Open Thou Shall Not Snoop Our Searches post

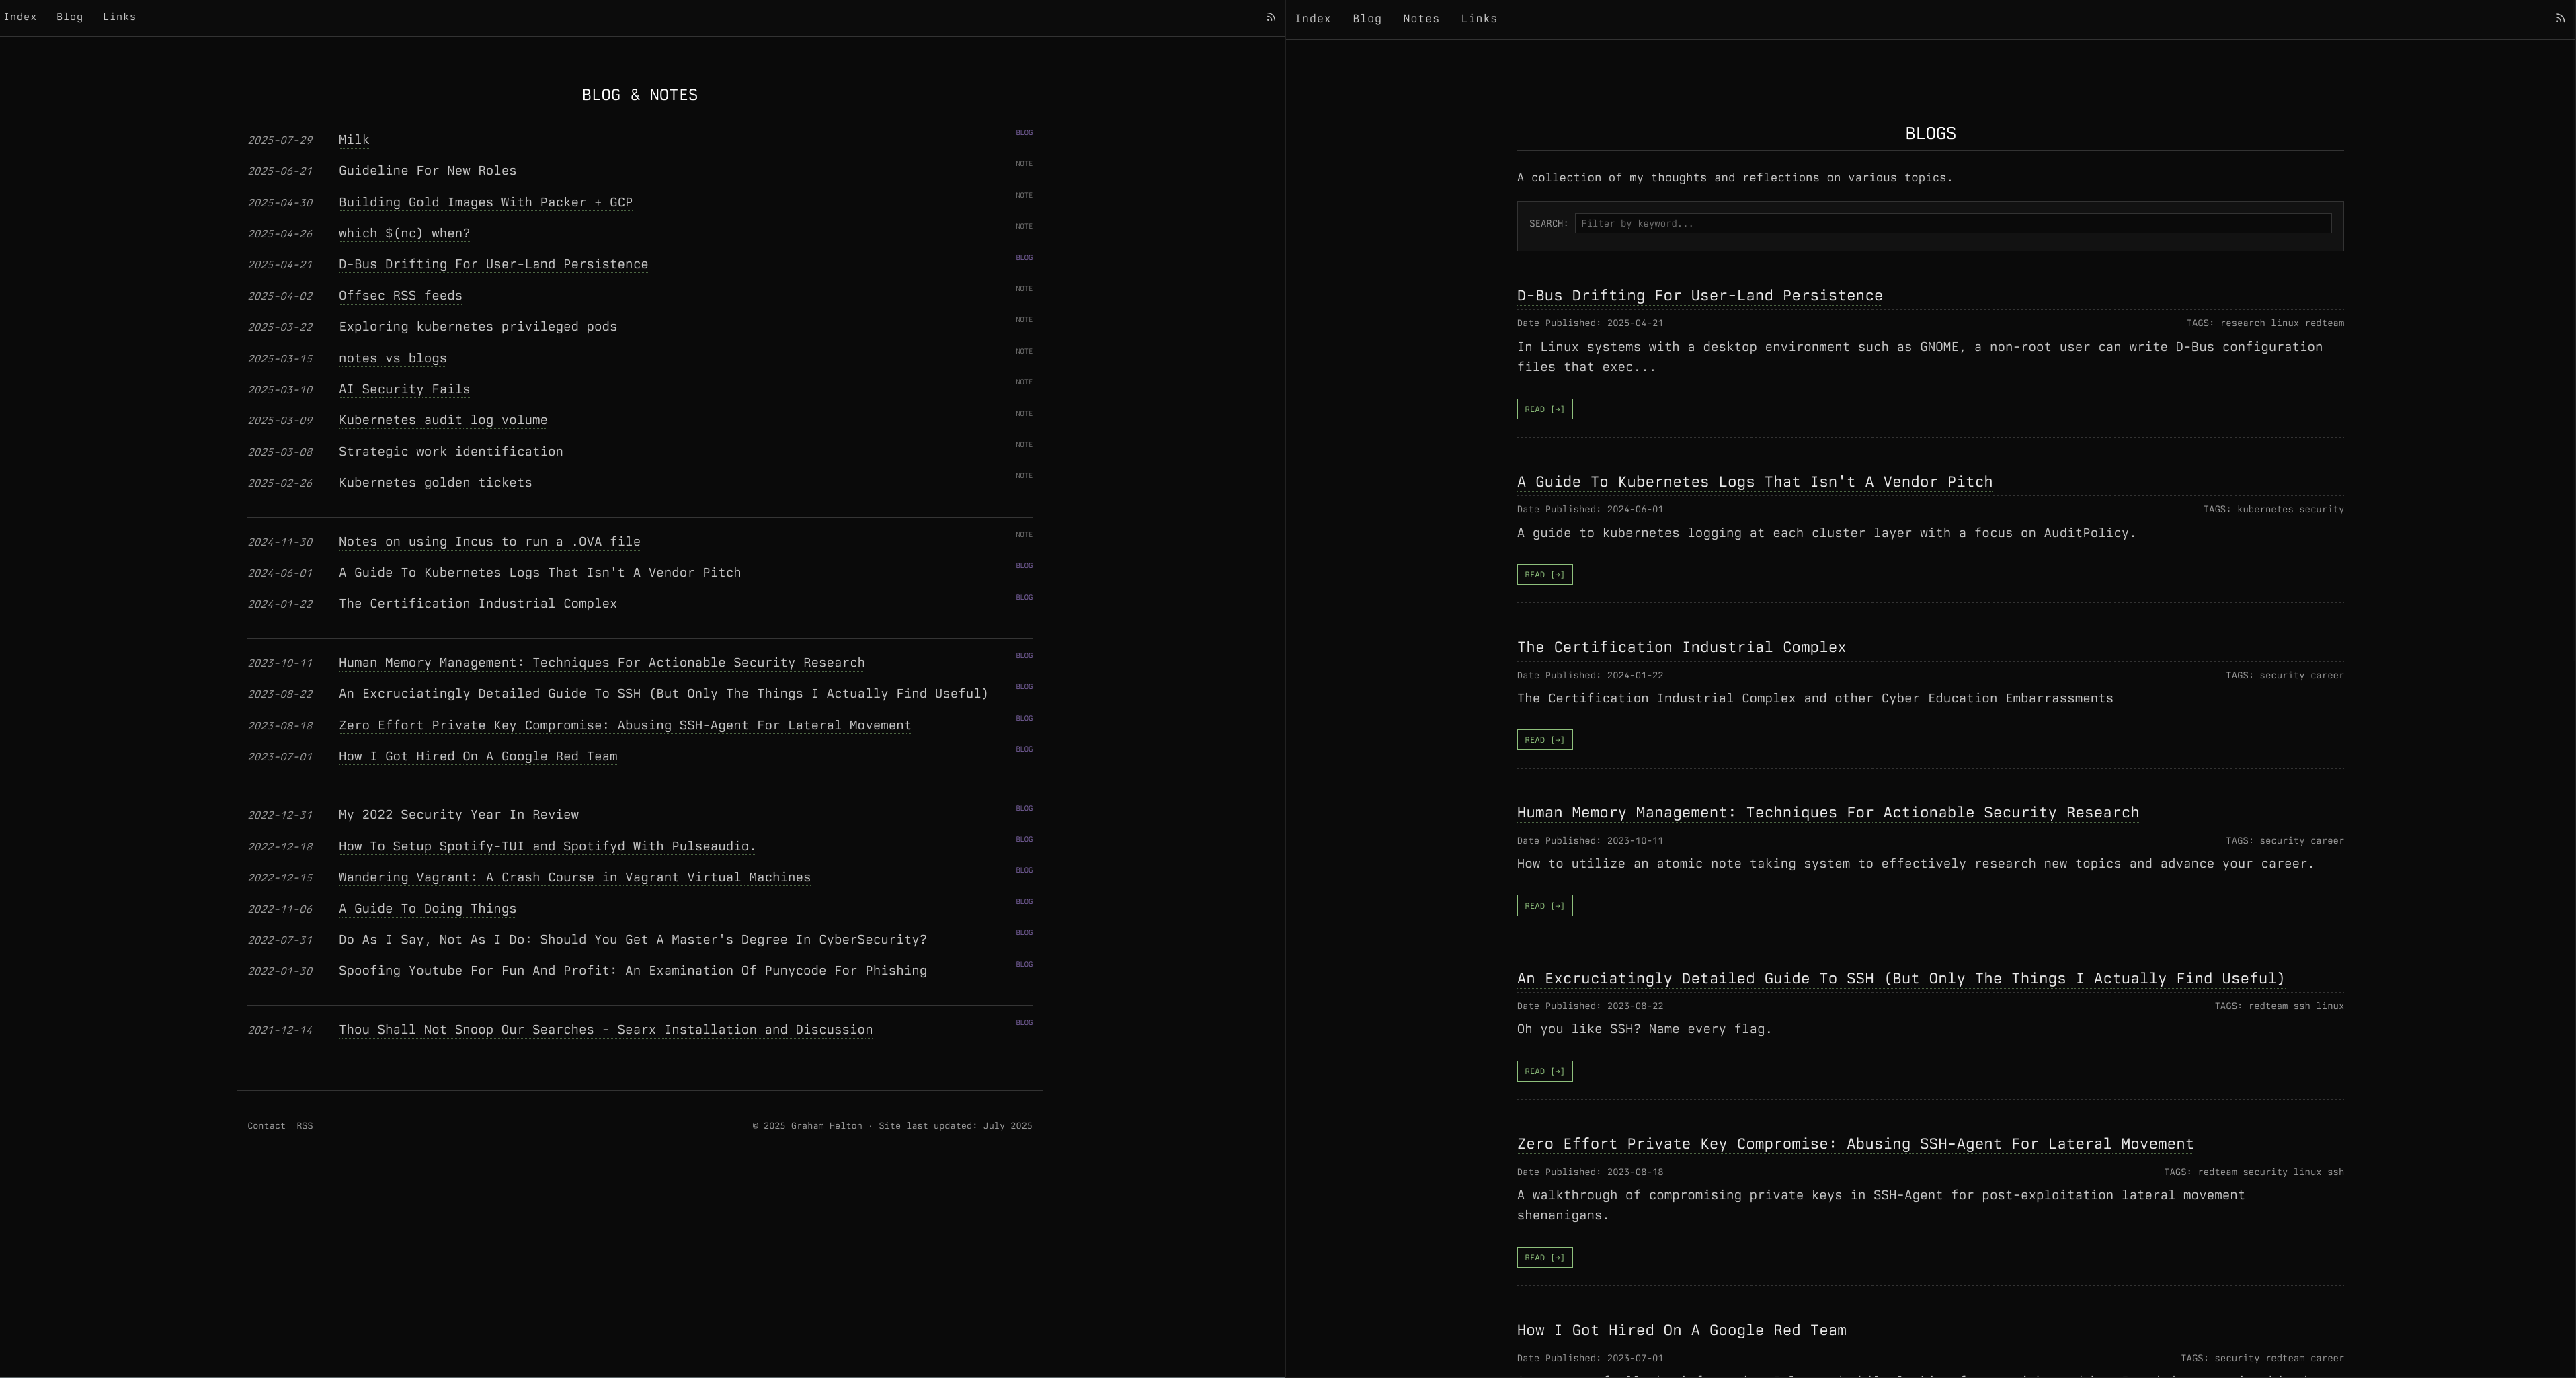[605, 1030]
